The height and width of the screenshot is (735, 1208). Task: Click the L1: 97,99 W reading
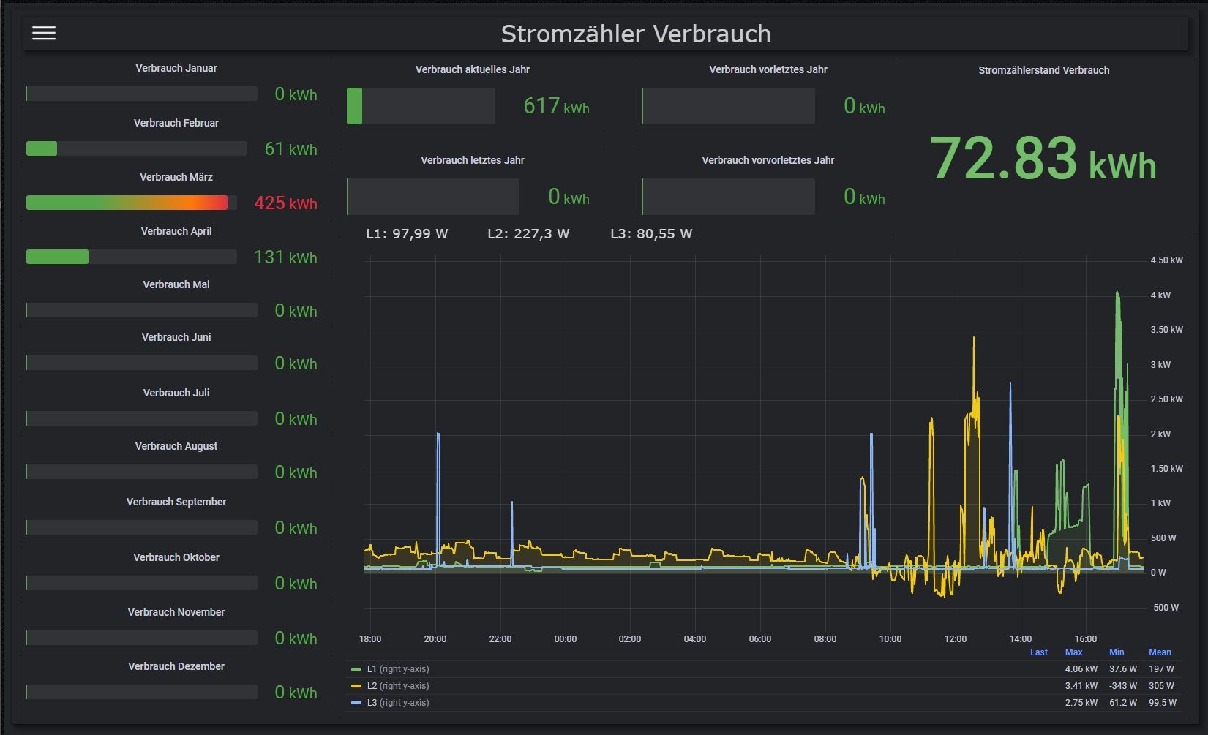coord(407,234)
